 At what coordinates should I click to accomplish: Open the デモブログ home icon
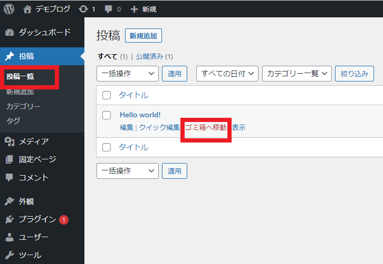click(x=28, y=9)
